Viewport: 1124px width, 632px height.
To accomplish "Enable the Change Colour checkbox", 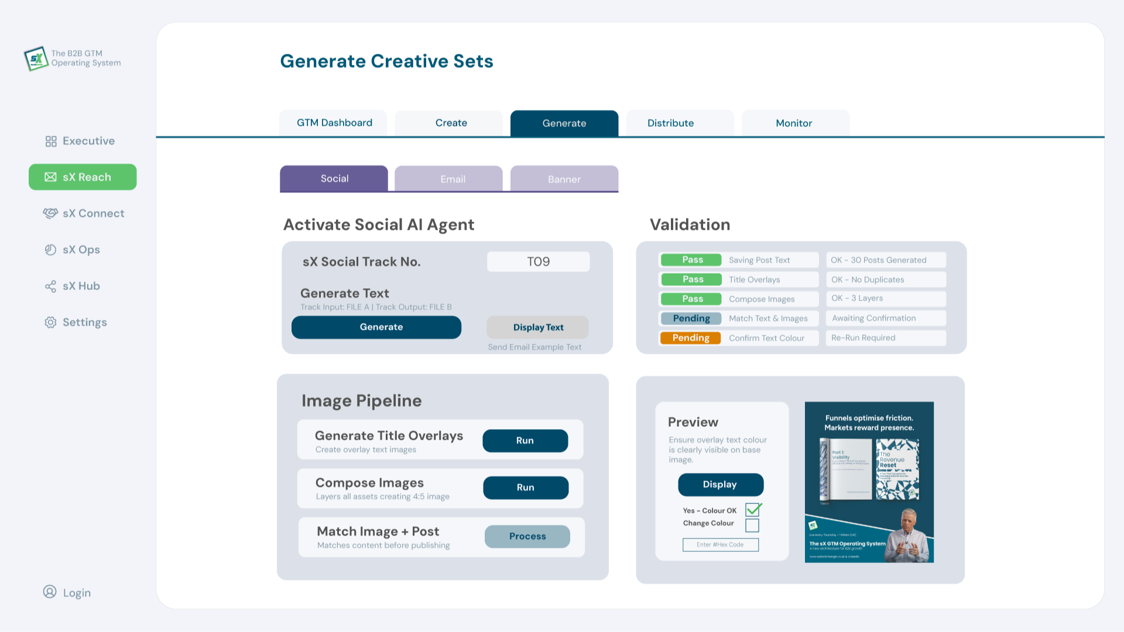I will click(752, 525).
